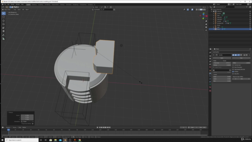
Task: Open the outliner filter dropdown
Action: [247, 7]
